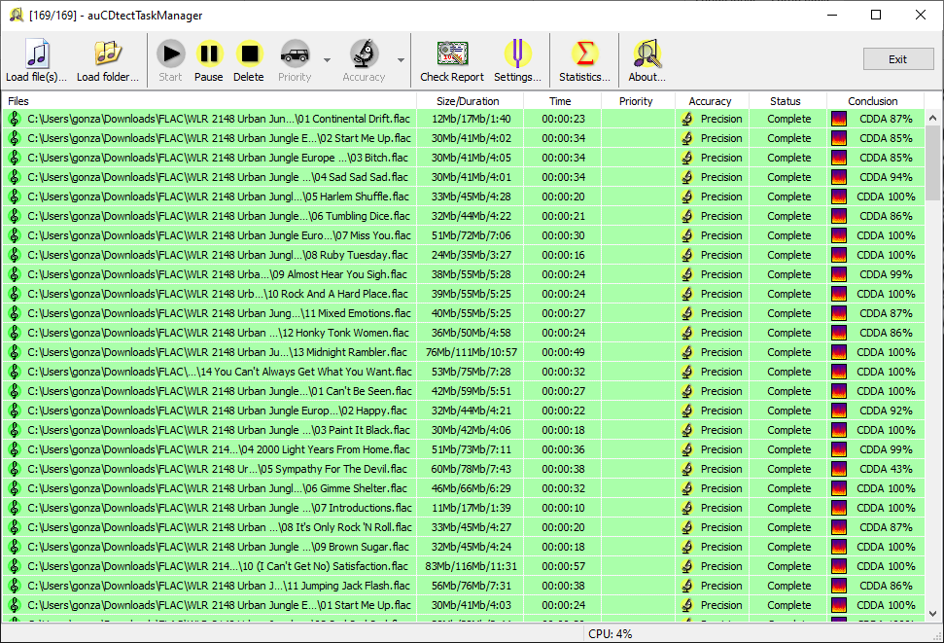Screen dimensions: 944x643
Task: Click the CDDA 94% conclusion value
Action: [886, 177]
